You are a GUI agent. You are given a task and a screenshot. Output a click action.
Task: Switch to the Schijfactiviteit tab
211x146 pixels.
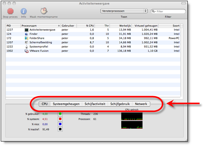tap(95, 104)
